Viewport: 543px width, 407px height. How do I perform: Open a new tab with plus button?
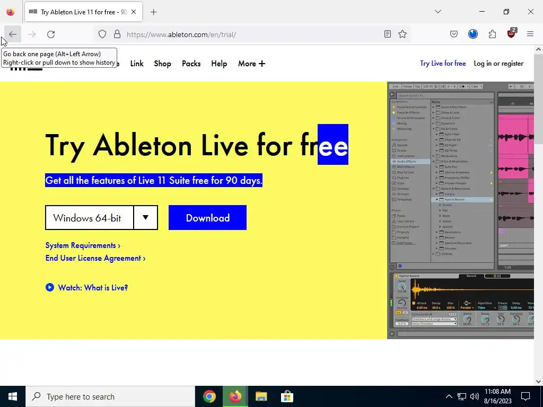point(154,12)
